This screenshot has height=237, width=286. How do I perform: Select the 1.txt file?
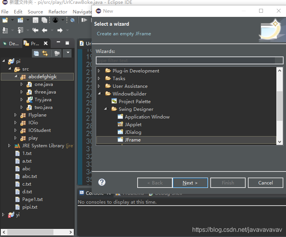(27, 153)
